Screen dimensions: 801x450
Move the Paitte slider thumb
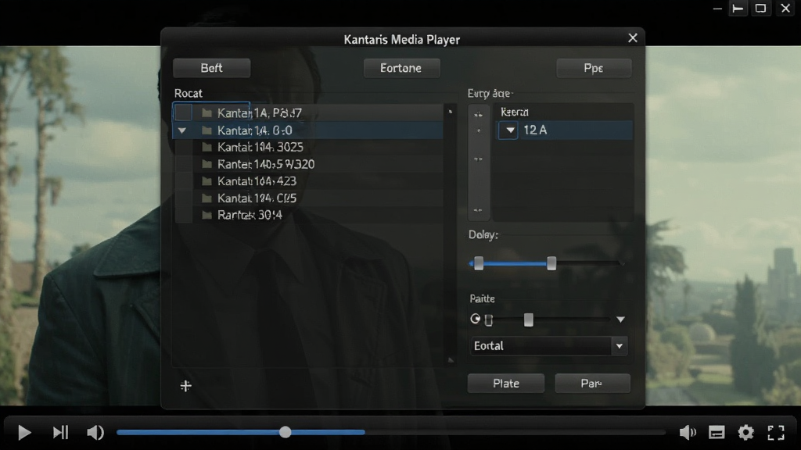tap(529, 320)
